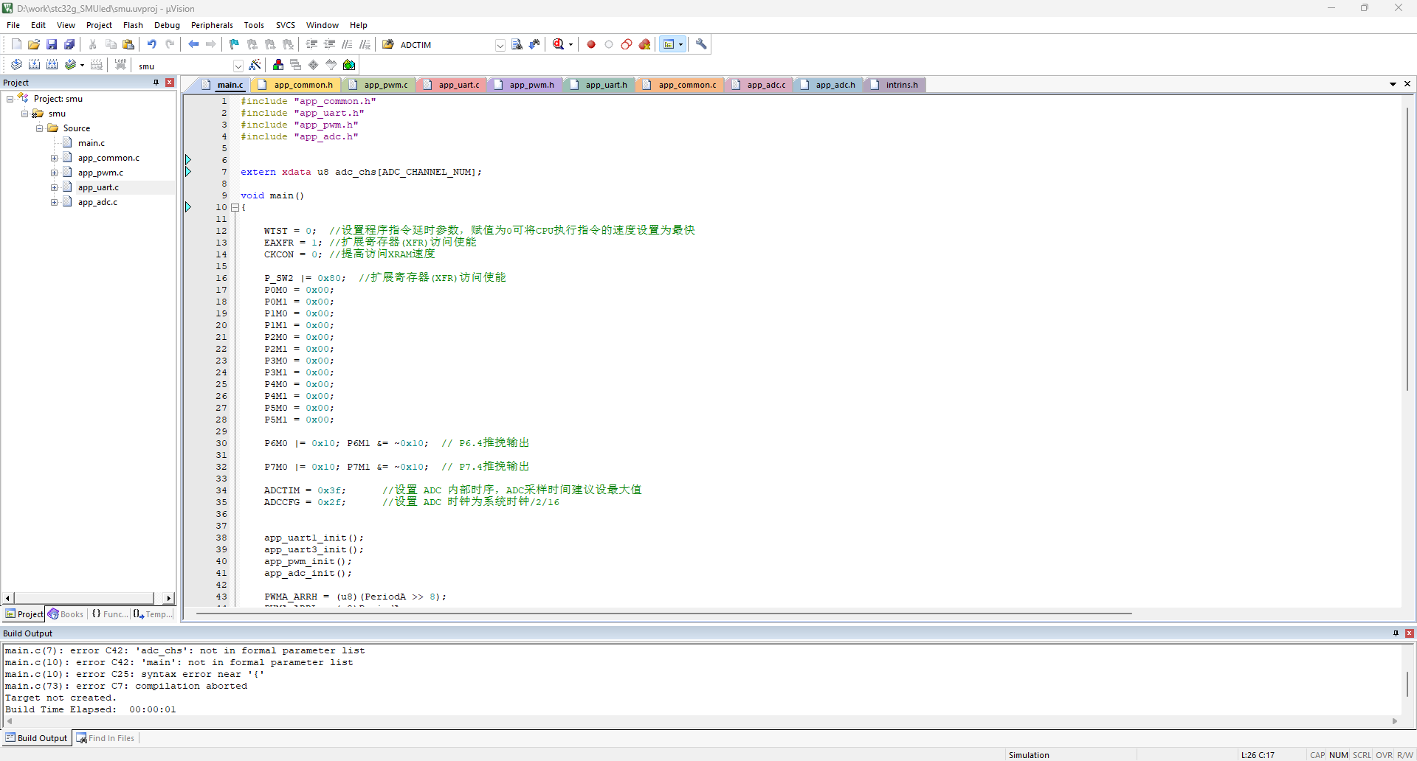Paste clipboard contents using toolbar icon

[128, 44]
